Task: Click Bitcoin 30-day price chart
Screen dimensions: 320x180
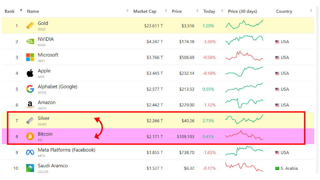Action: pos(244,135)
